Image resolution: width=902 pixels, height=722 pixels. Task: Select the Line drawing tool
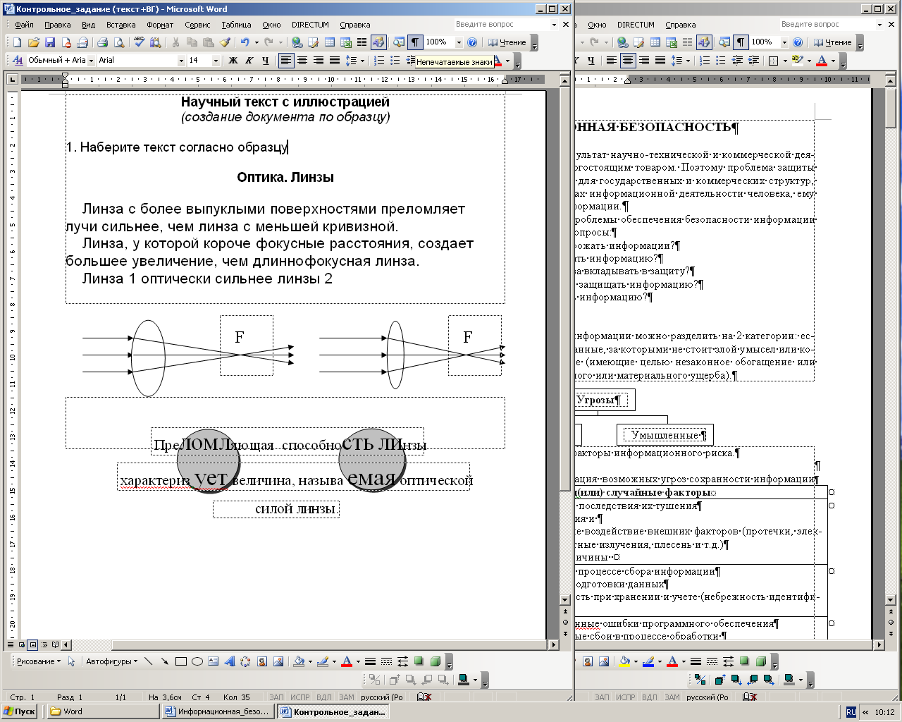point(148,661)
